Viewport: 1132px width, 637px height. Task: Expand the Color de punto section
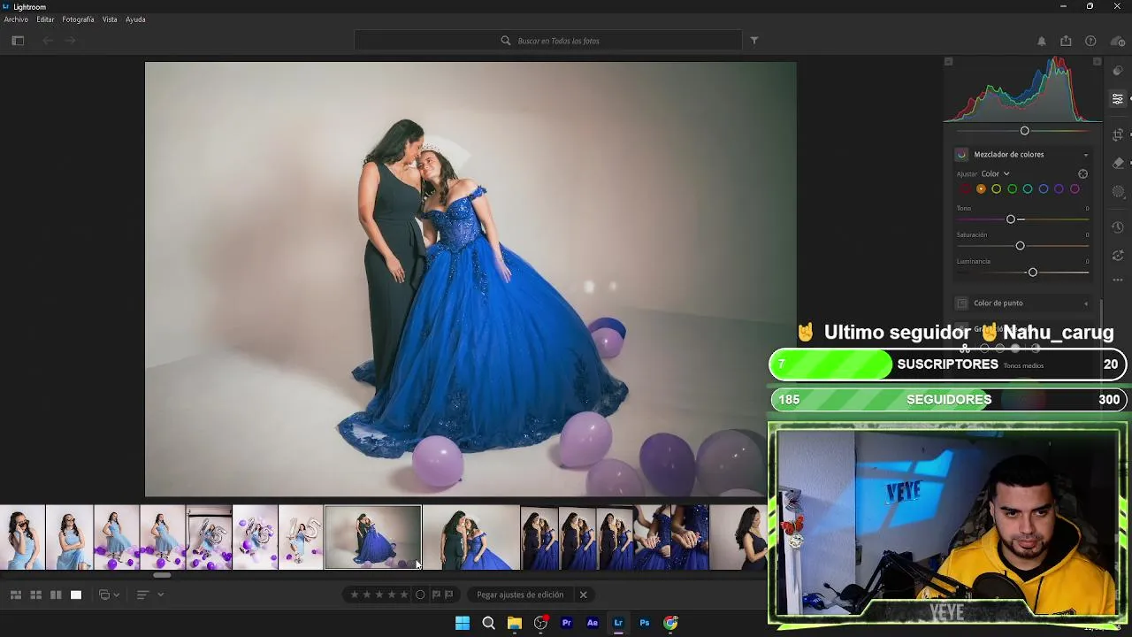(1086, 303)
